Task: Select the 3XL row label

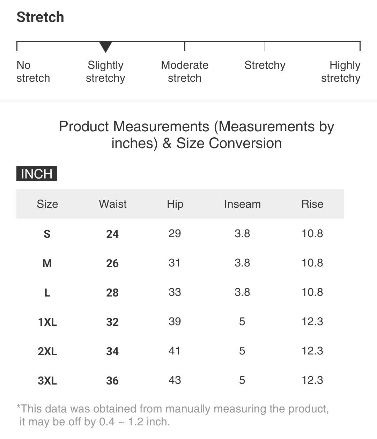Action: [47, 380]
